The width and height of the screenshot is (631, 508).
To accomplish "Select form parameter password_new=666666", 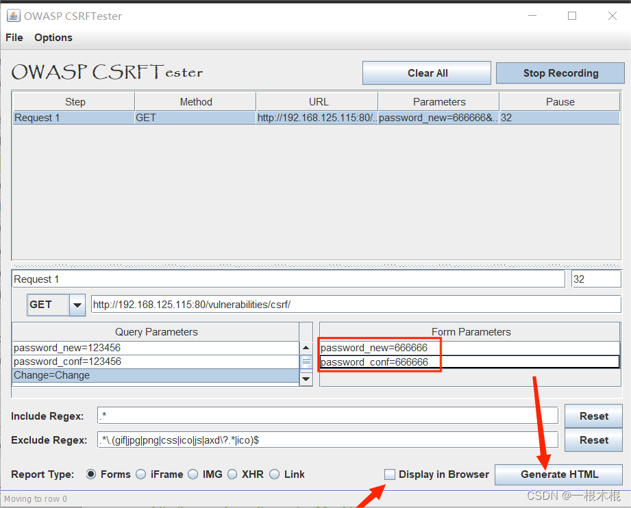I will [x=469, y=348].
